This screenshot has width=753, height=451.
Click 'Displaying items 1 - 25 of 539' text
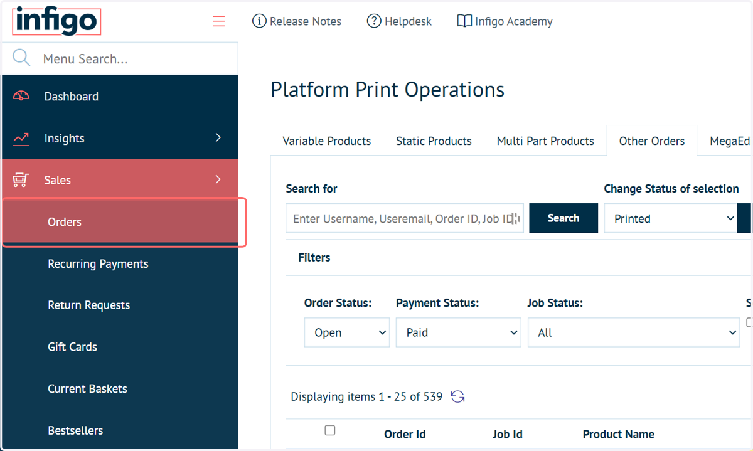tap(366, 397)
